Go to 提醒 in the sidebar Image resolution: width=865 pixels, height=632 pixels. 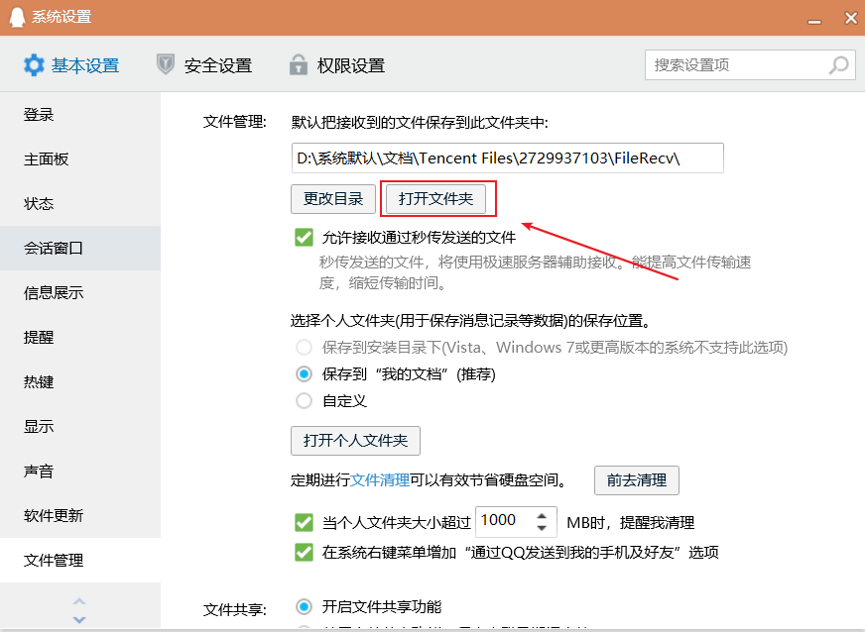point(80,337)
